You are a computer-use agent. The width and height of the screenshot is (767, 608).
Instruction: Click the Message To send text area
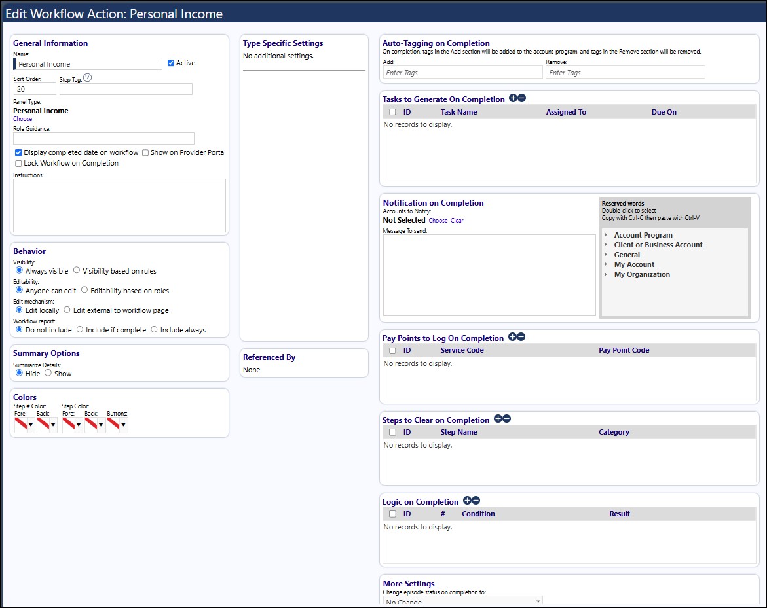pos(489,275)
